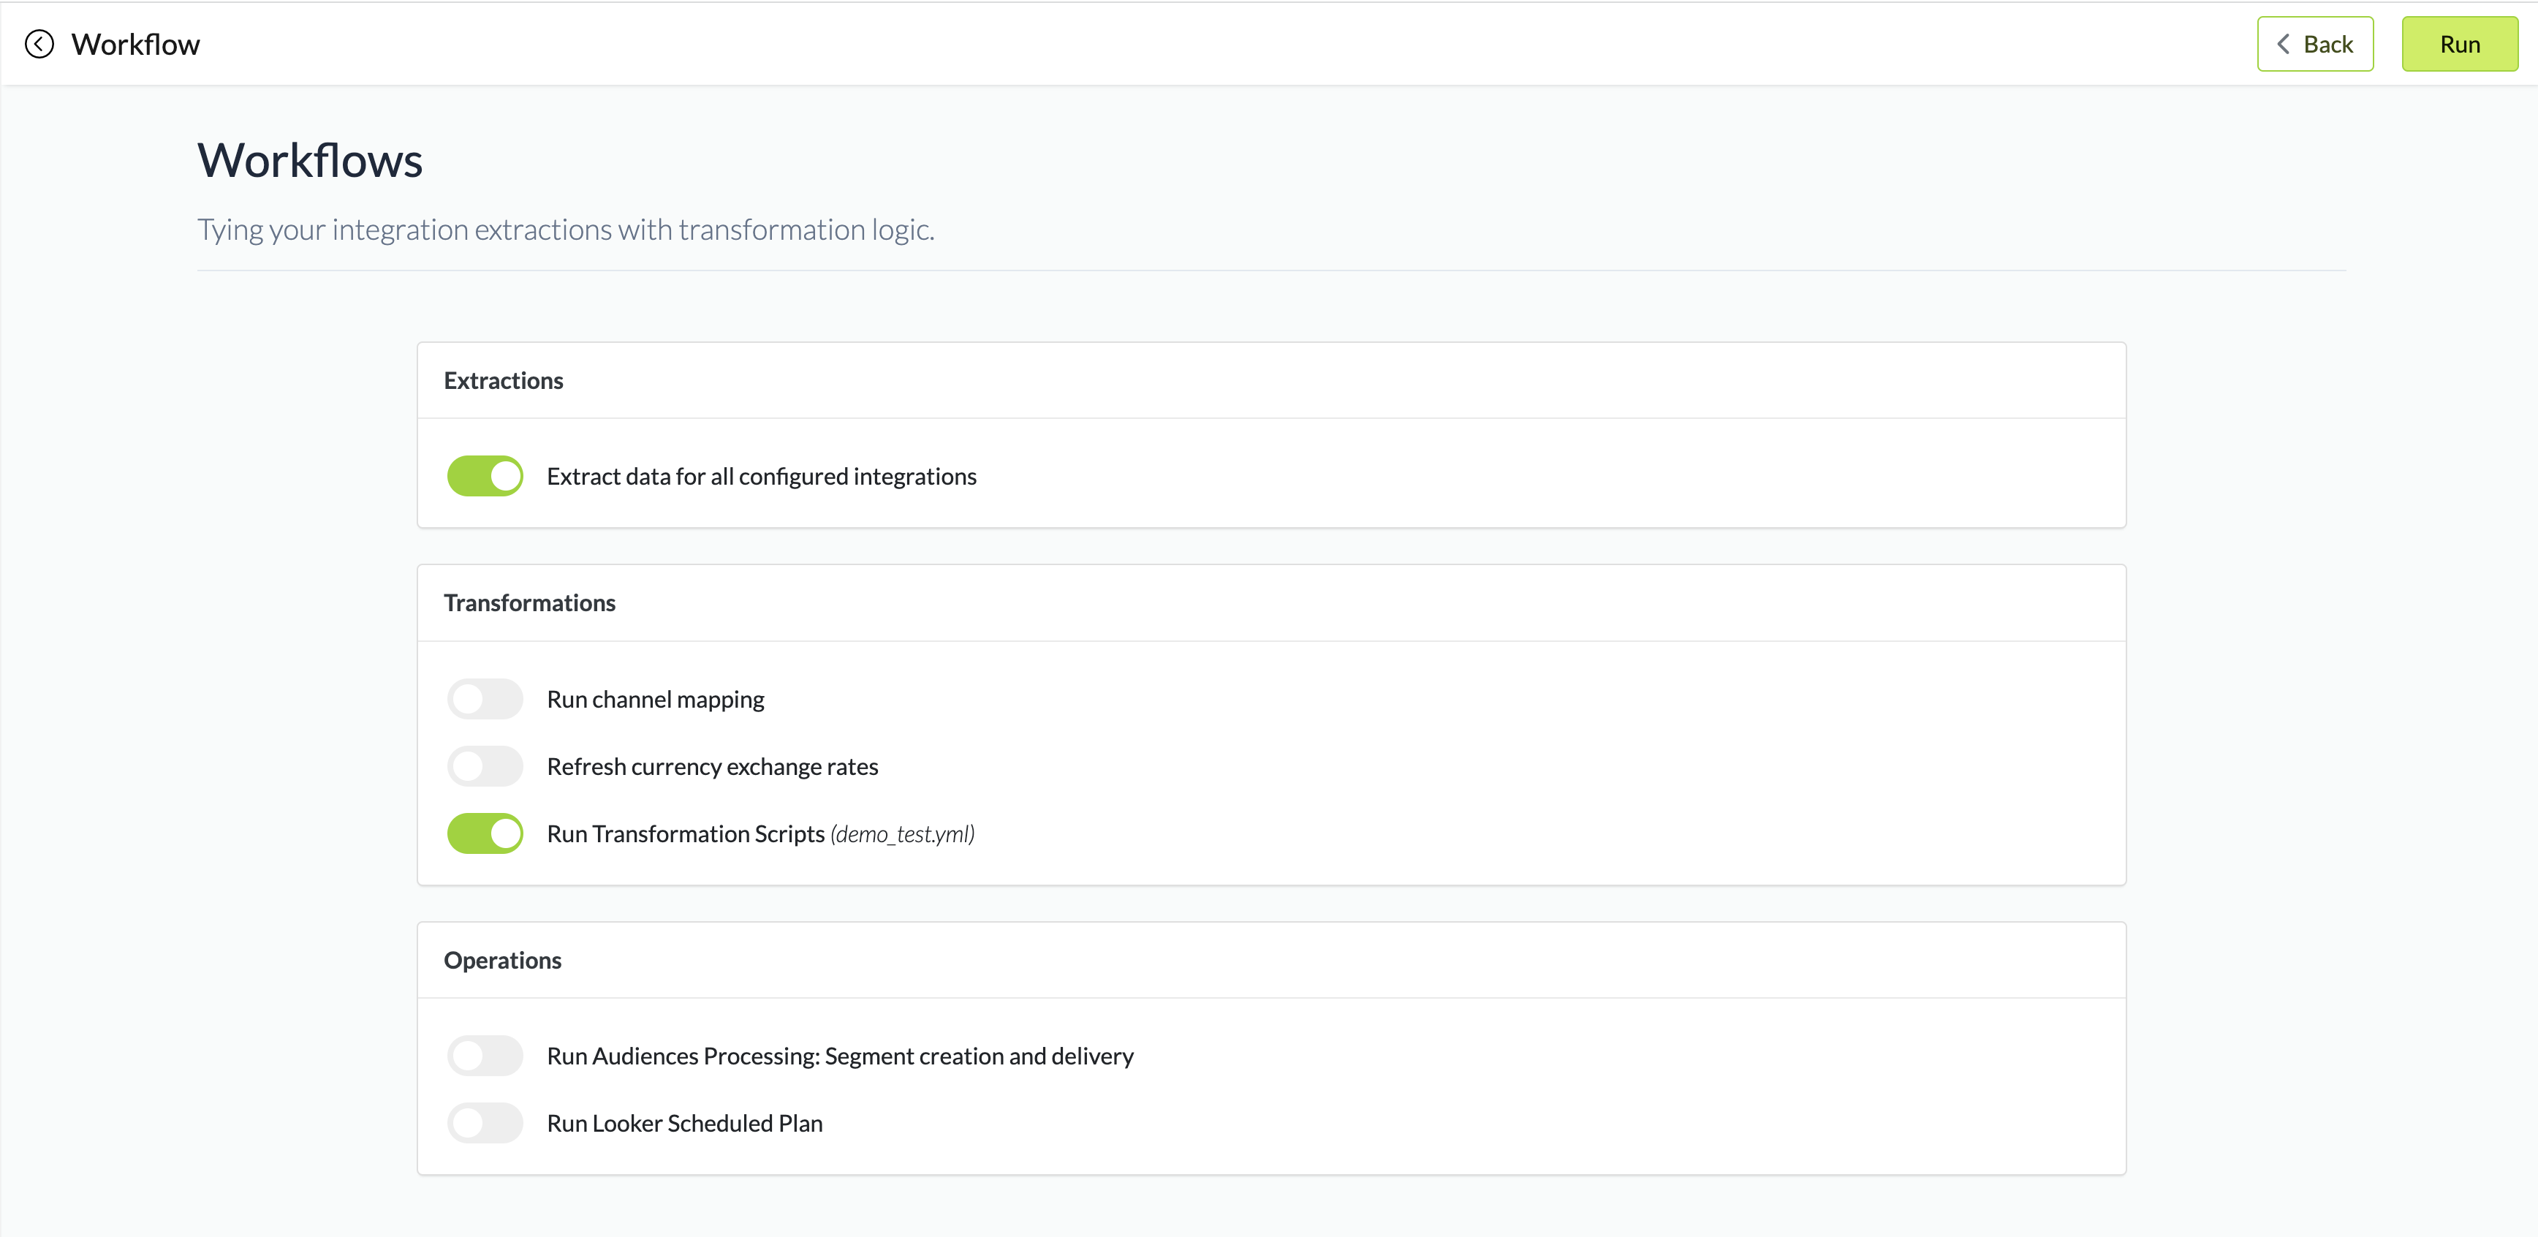This screenshot has width=2538, height=1237.
Task: Disable extract data for all integrations toggle
Action: coord(485,476)
